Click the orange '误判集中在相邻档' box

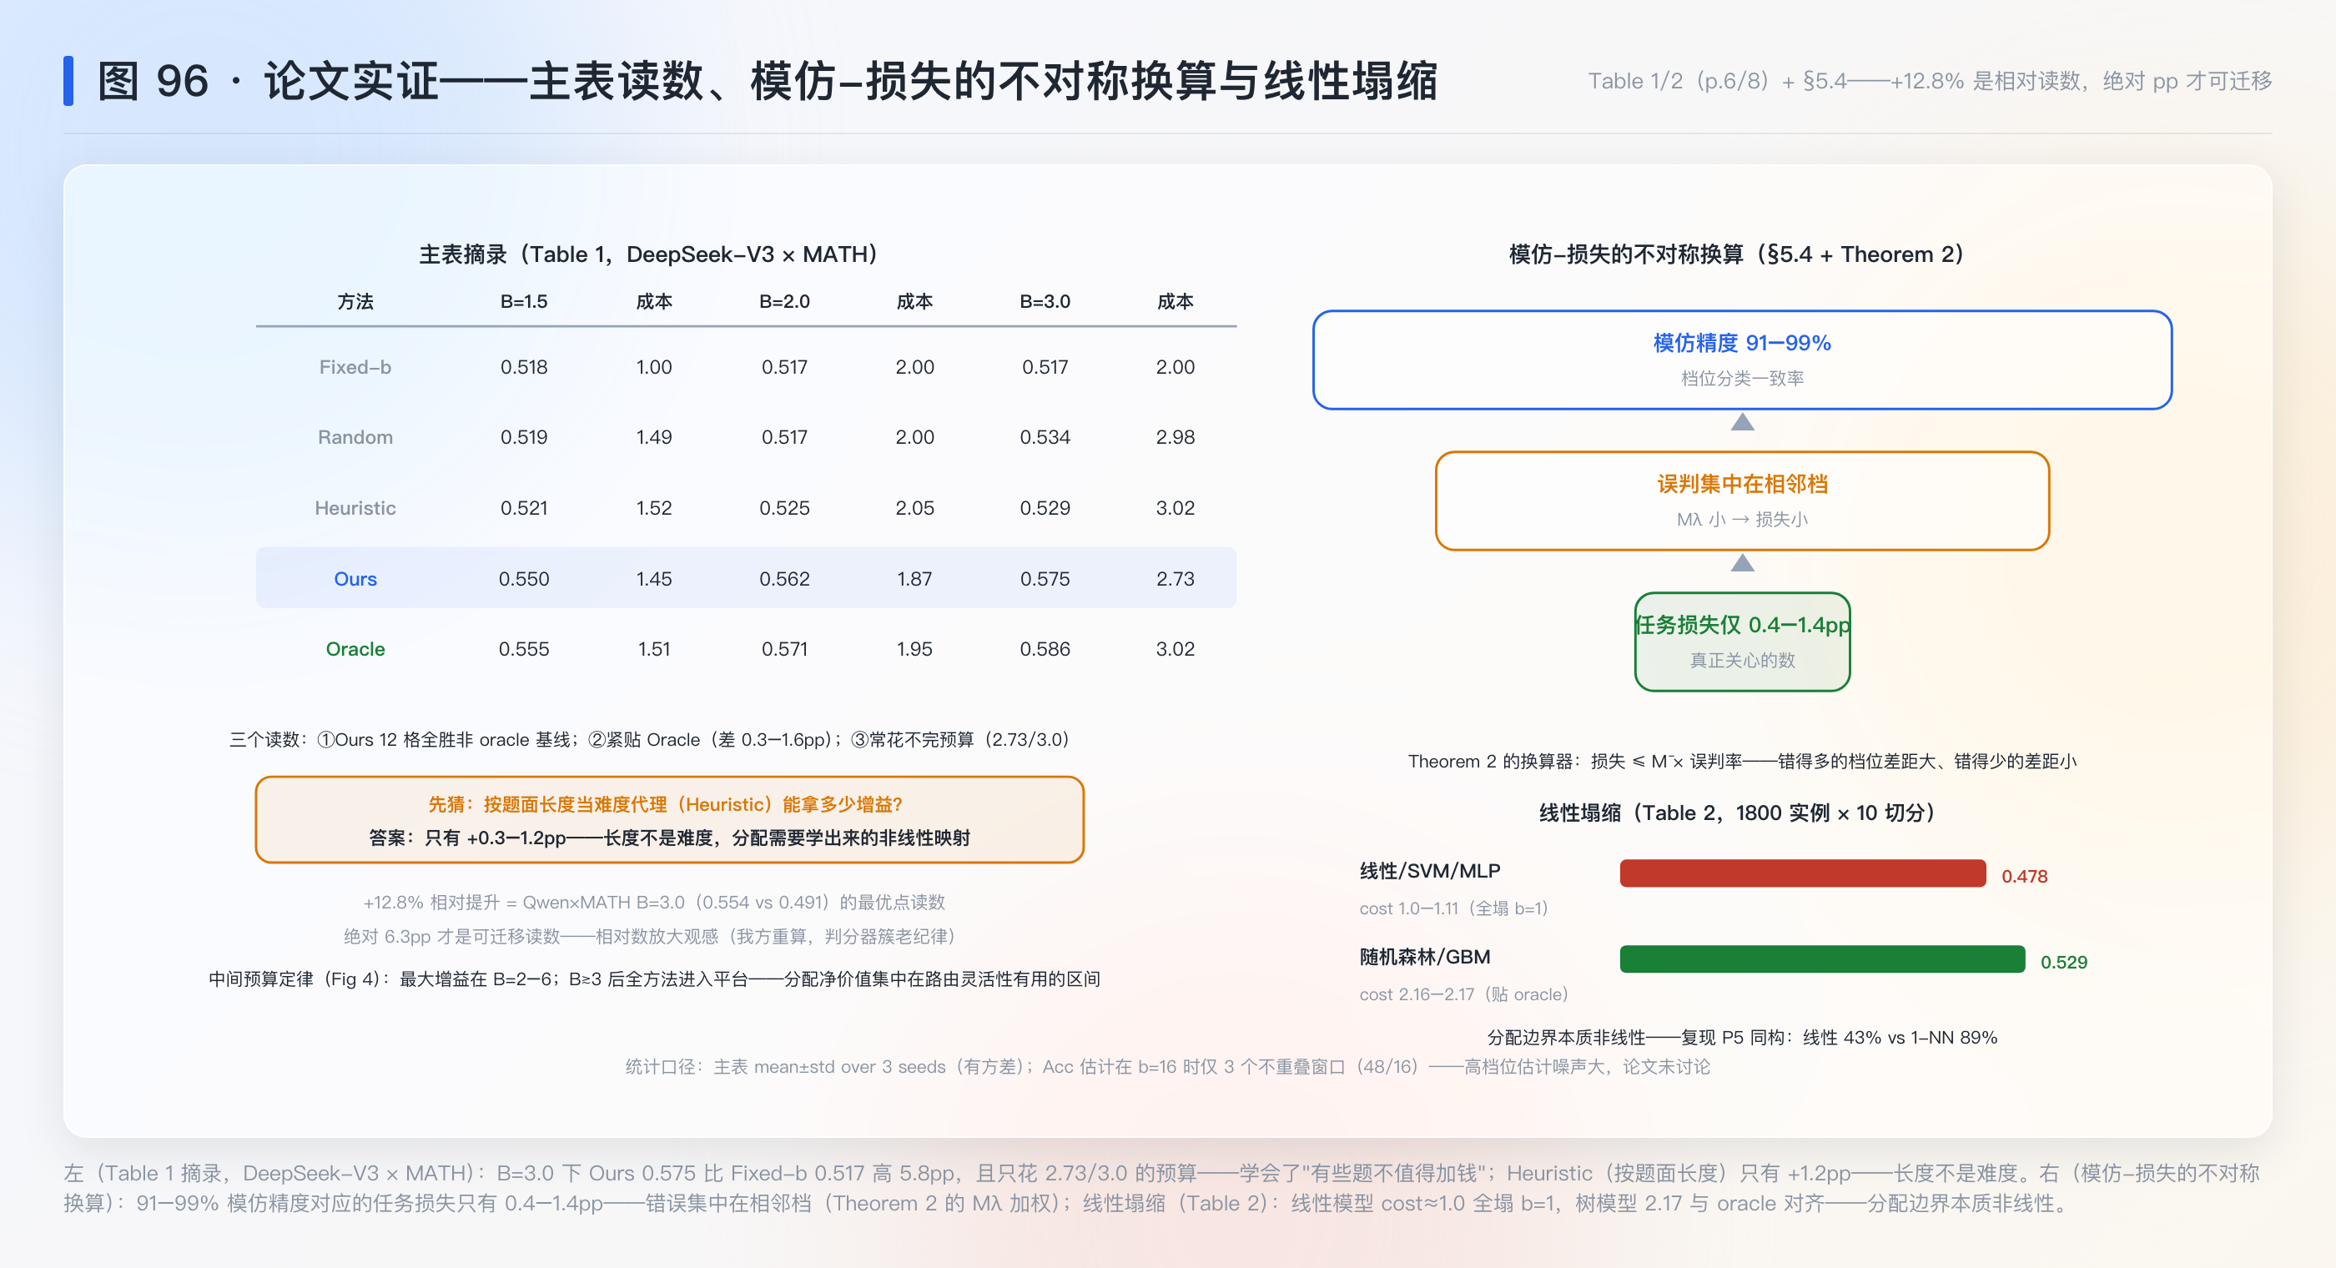point(1742,501)
